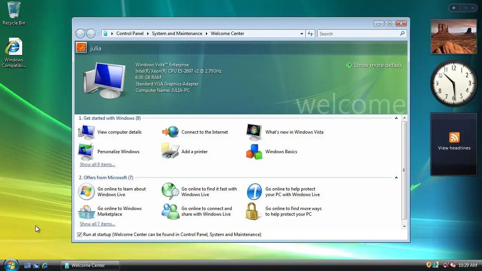Click the Forward navigation arrow

click(91, 33)
